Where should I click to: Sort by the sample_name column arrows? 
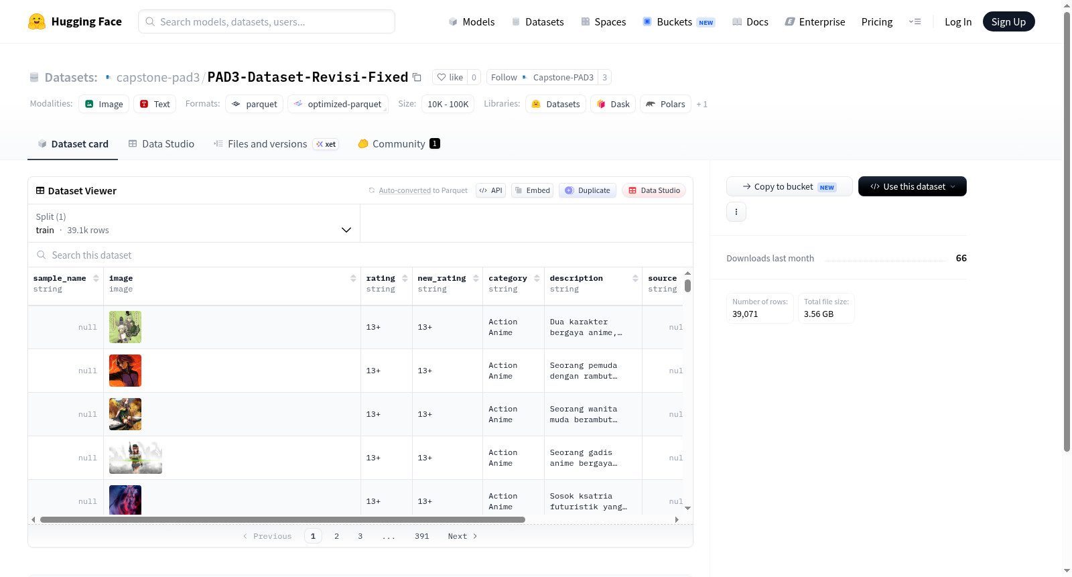pos(96,278)
